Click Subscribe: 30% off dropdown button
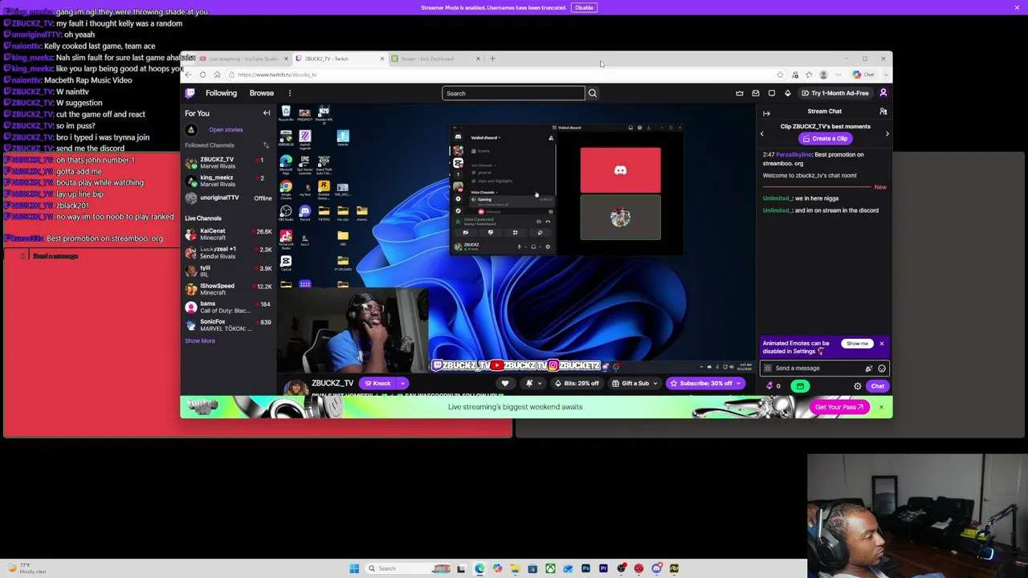 pos(705,384)
